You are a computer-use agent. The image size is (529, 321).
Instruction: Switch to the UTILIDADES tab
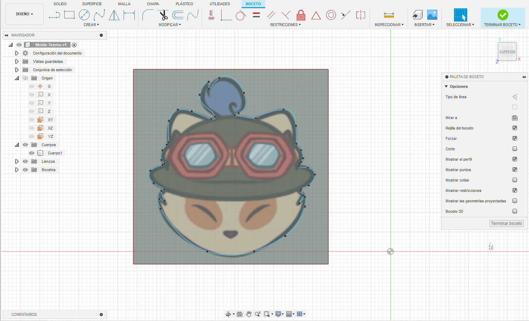[220, 4]
